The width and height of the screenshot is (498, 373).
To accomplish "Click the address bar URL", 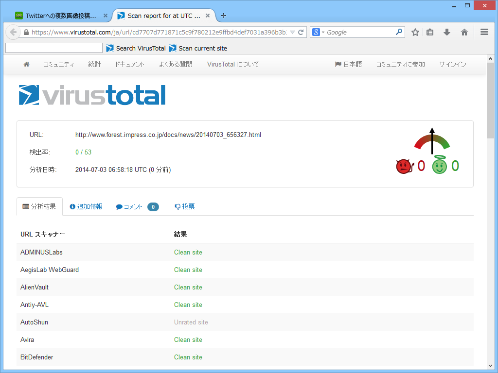I will [x=159, y=32].
